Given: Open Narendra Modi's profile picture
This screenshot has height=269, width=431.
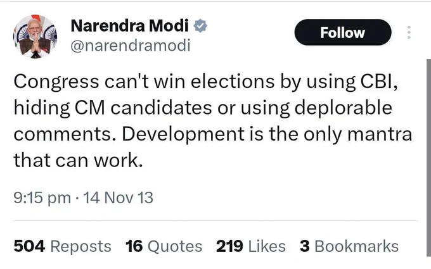Looking at the screenshot, I should click(35, 36).
